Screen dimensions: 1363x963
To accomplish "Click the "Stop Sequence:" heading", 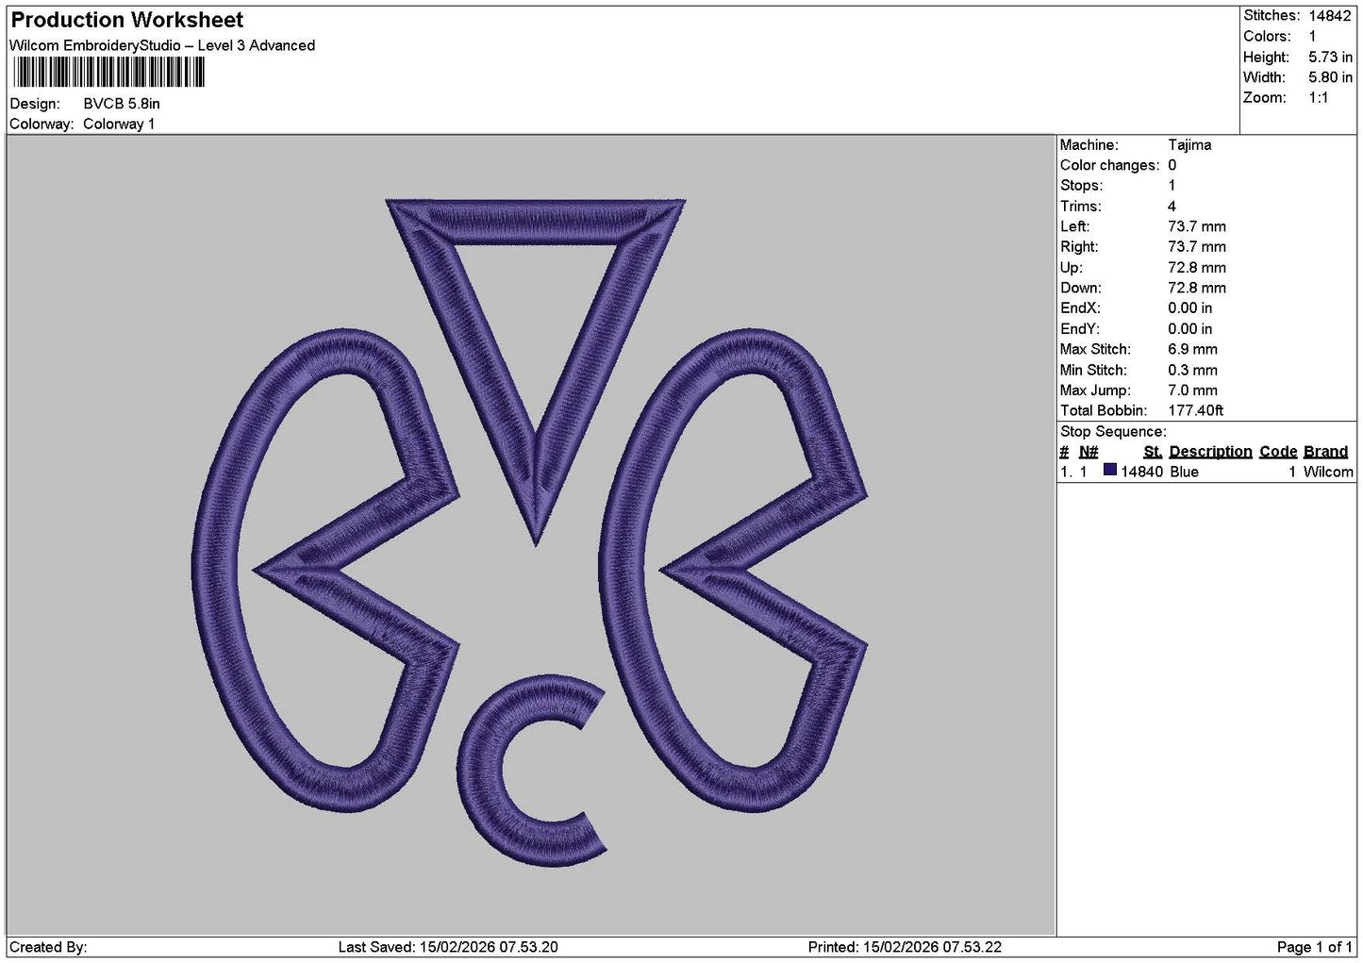I will pyautogui.click(x=1113, y=432).
